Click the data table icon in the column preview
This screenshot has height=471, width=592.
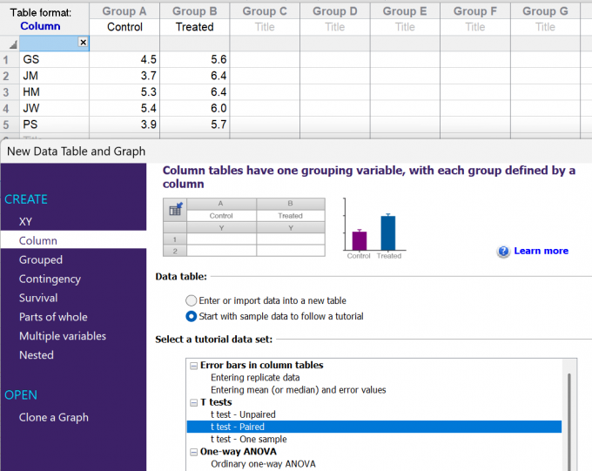click(x=176, y=209)
